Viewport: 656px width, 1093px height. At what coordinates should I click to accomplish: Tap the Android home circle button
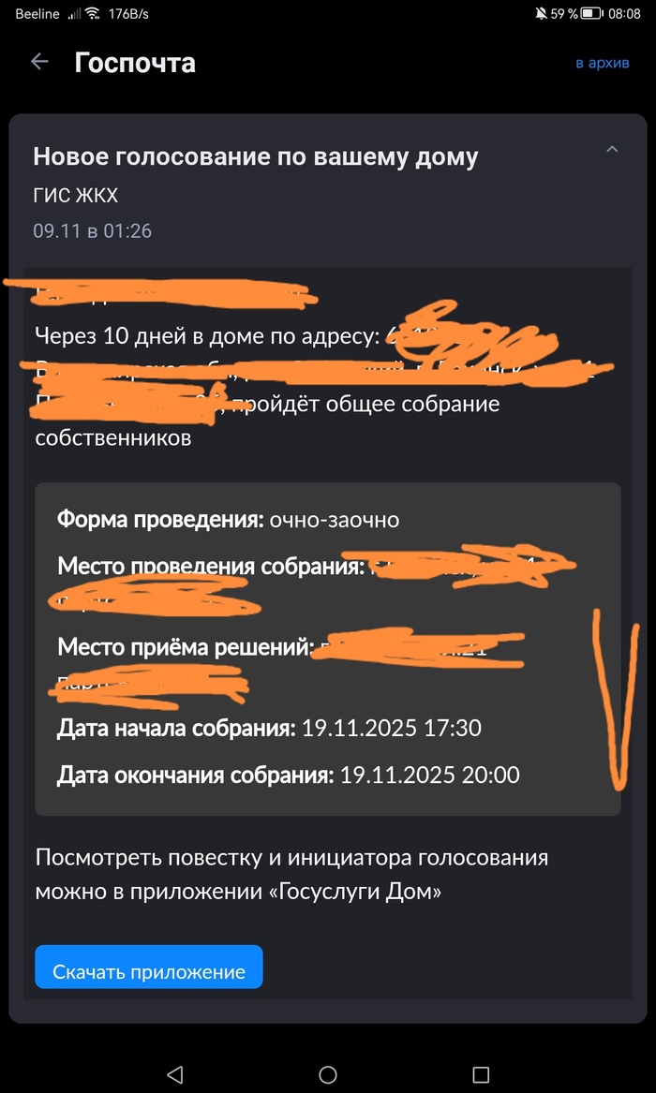(x=328, y=1054)
